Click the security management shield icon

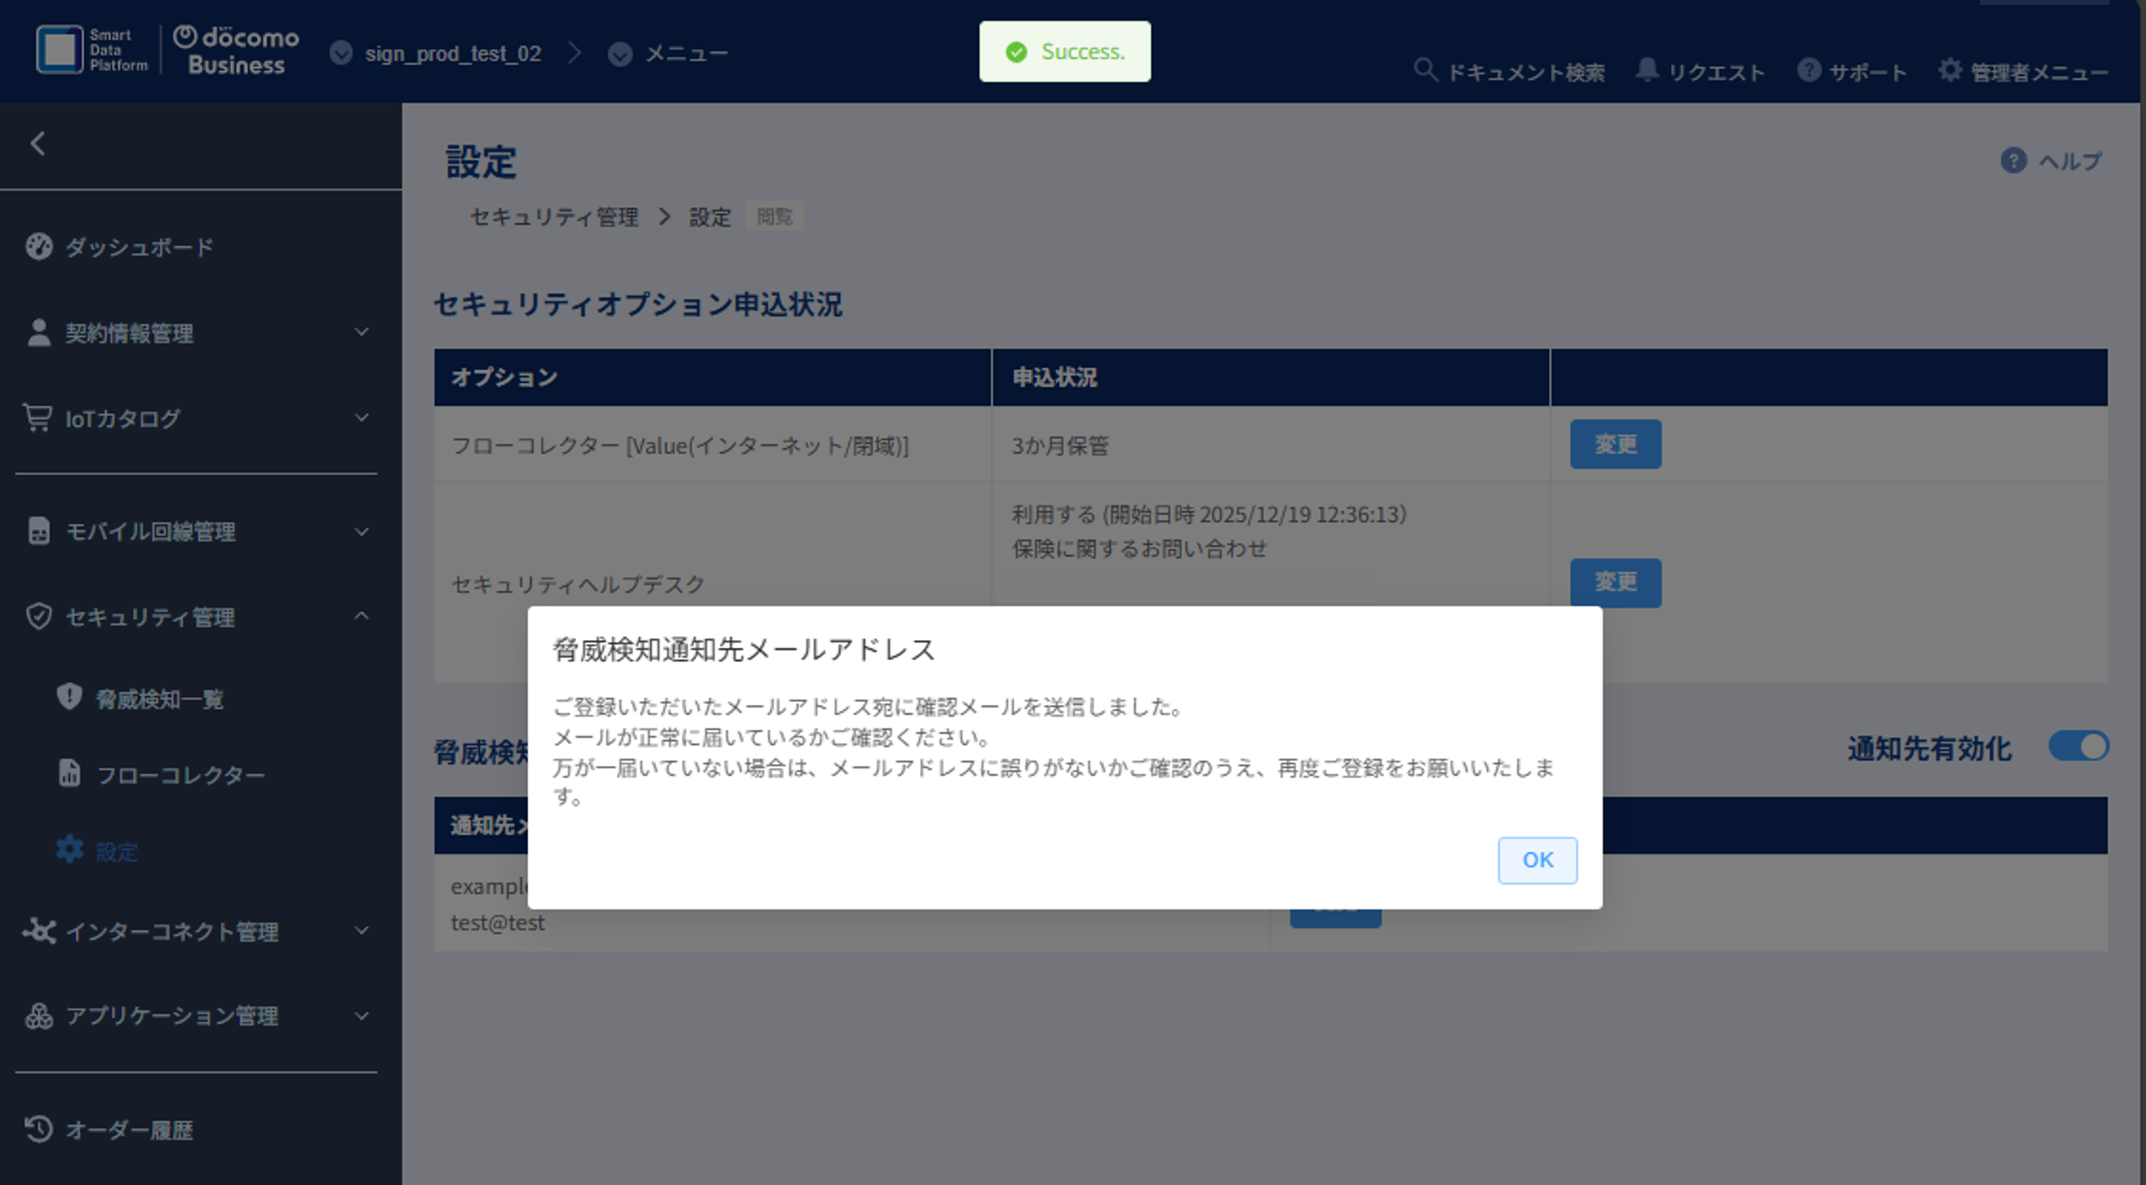point(37,617)
